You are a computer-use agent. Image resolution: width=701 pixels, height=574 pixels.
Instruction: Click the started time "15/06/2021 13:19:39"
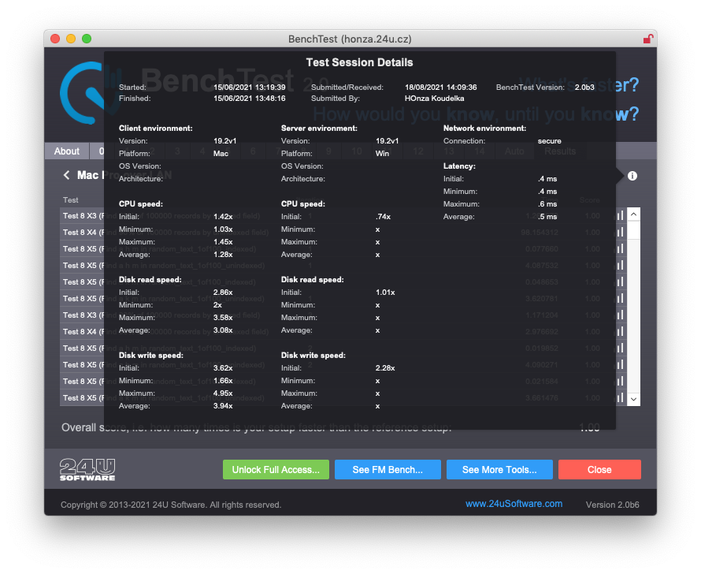tap(250, 88)
